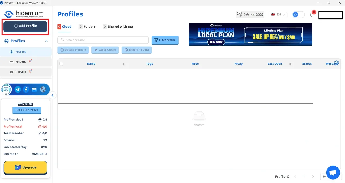Sort by the Name column arrows
345x183 pixels.
click(124, 64)
